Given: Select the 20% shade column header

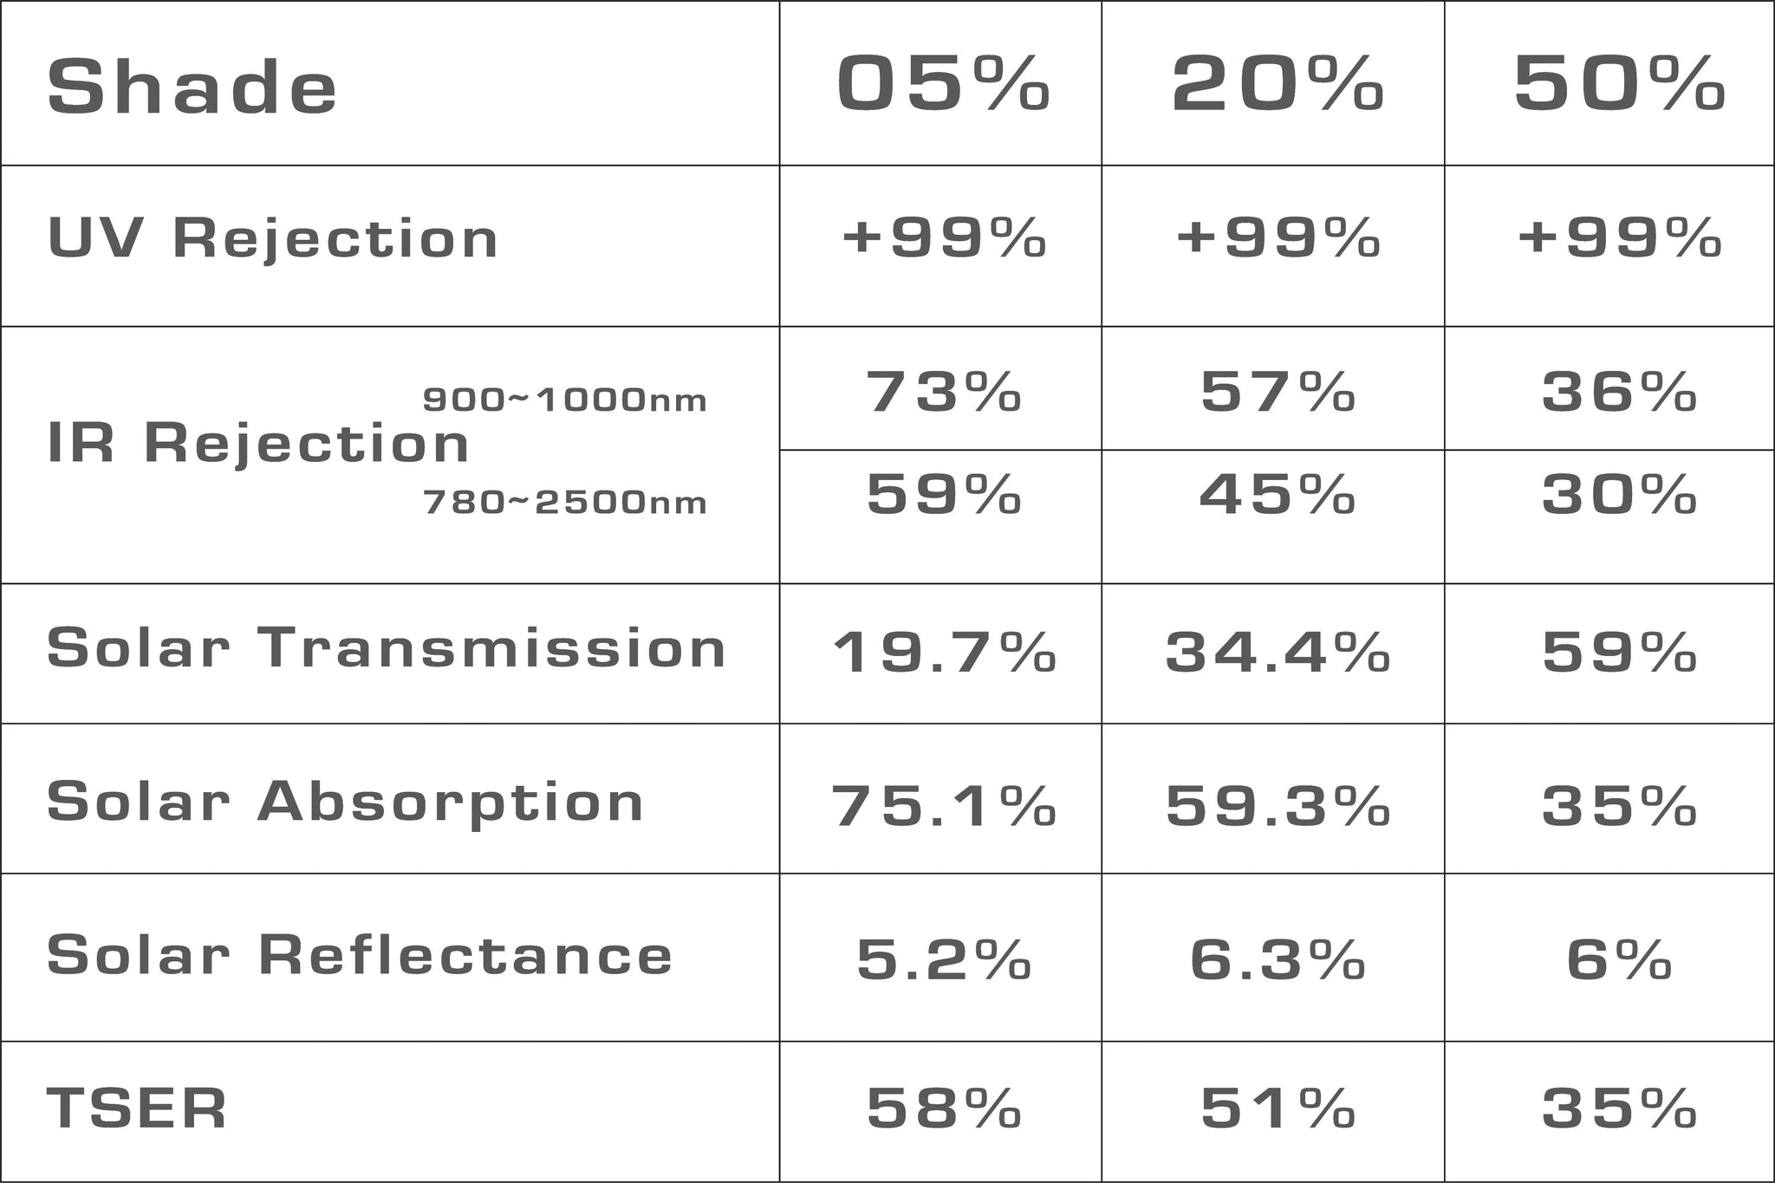Looking at the screenshot, I should 1277,84.
